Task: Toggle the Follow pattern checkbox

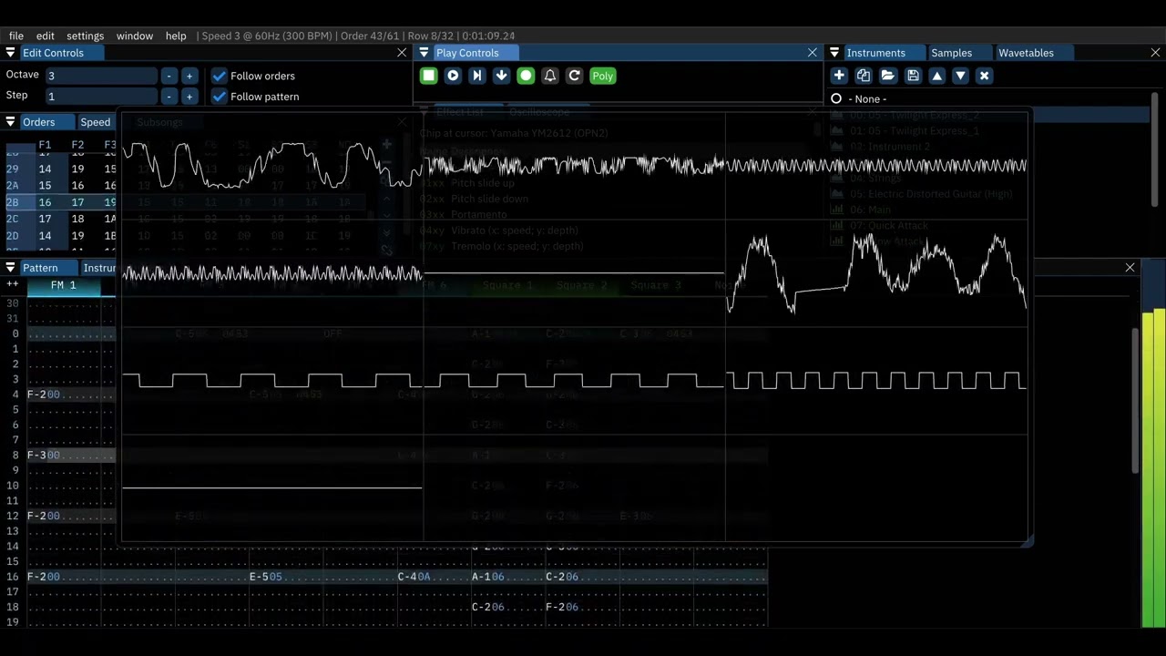Action: [220, 97]
